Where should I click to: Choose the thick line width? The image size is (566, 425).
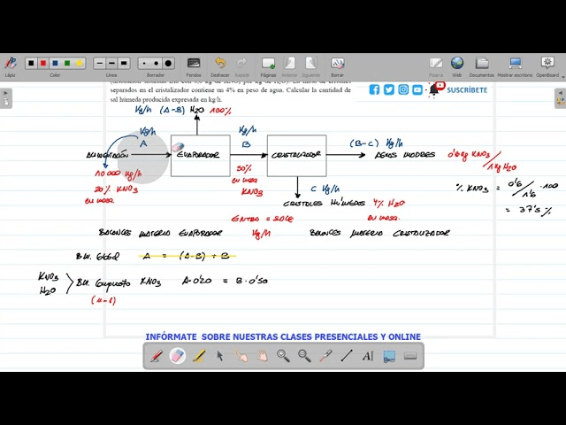[x=124, y=63]
